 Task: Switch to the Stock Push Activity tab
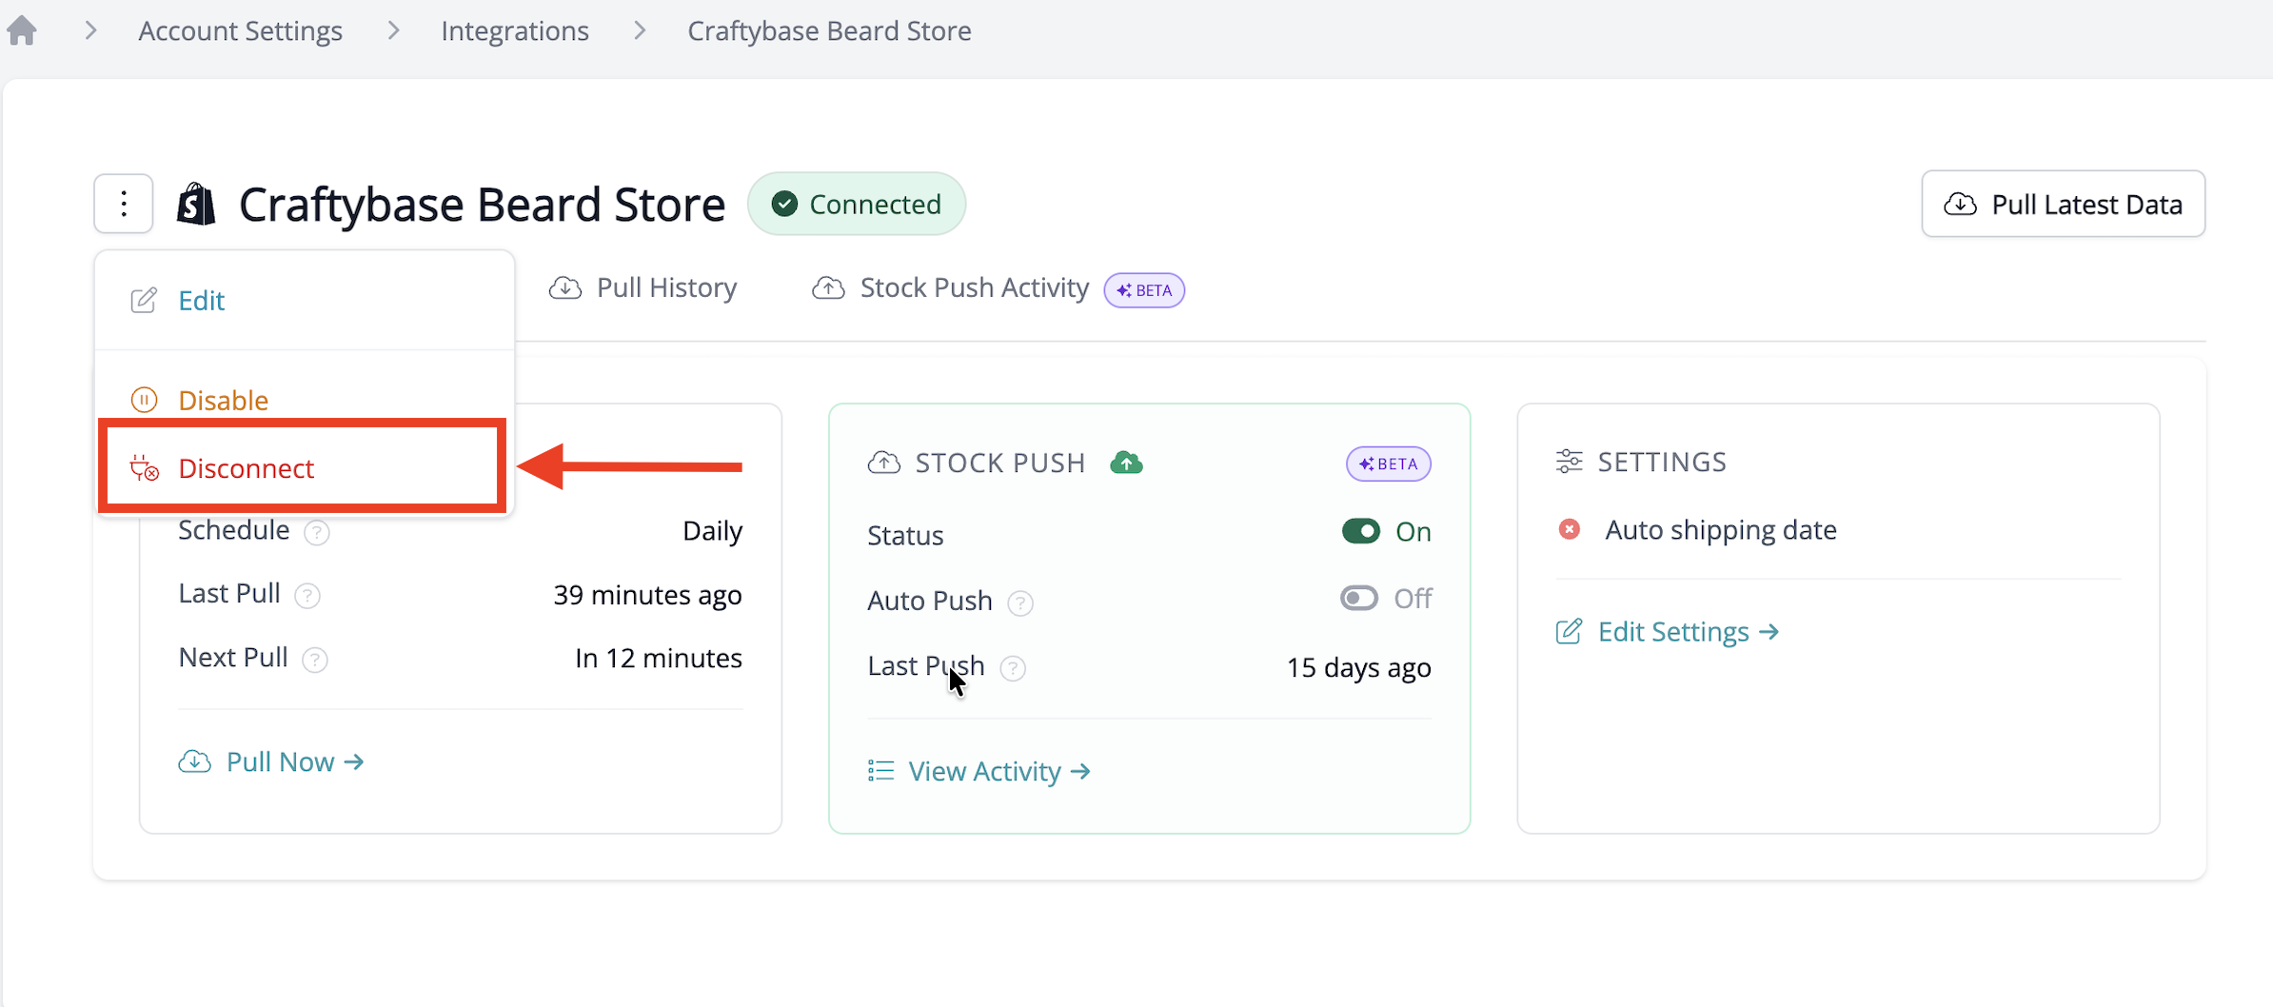[x=950, y=287]
